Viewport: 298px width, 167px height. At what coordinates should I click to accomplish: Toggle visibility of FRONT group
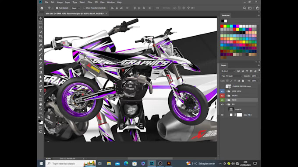[222, 95]
